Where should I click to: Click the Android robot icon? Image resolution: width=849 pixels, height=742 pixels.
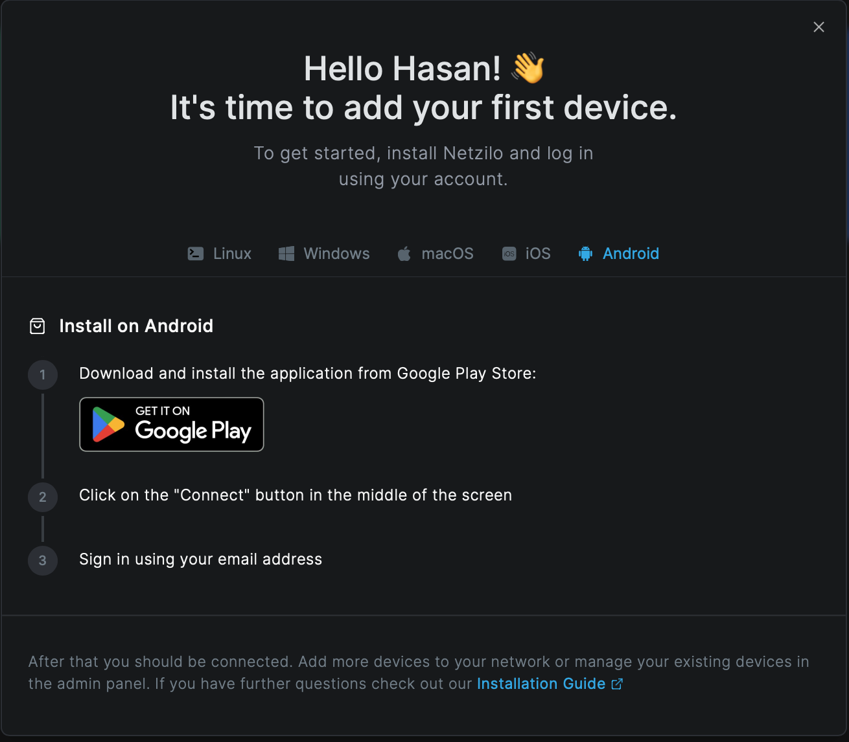point(585,254)
